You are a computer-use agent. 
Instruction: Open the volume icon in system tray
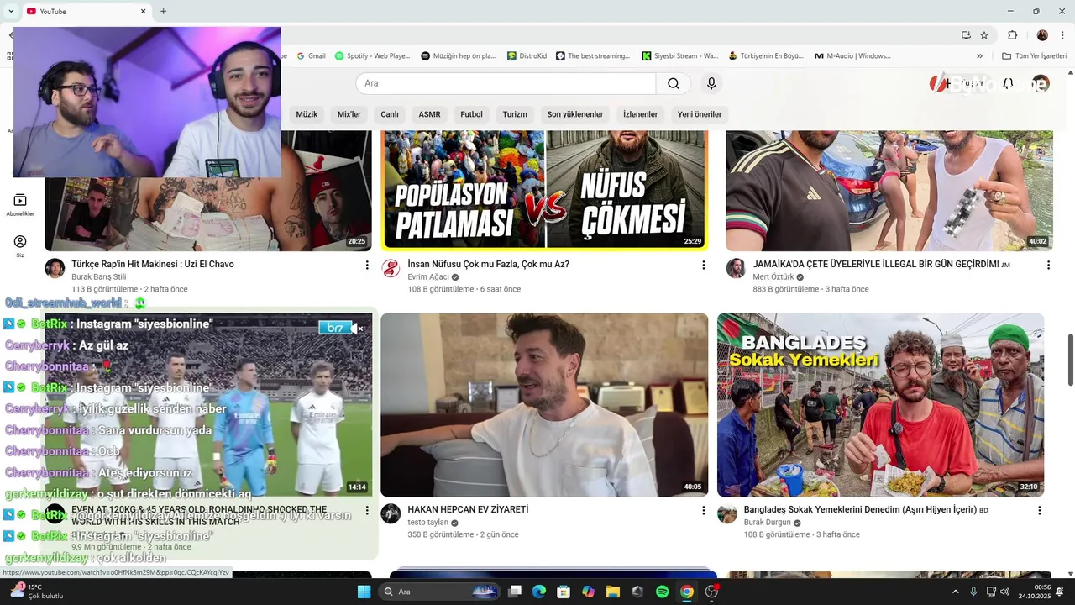(1005, 592)
